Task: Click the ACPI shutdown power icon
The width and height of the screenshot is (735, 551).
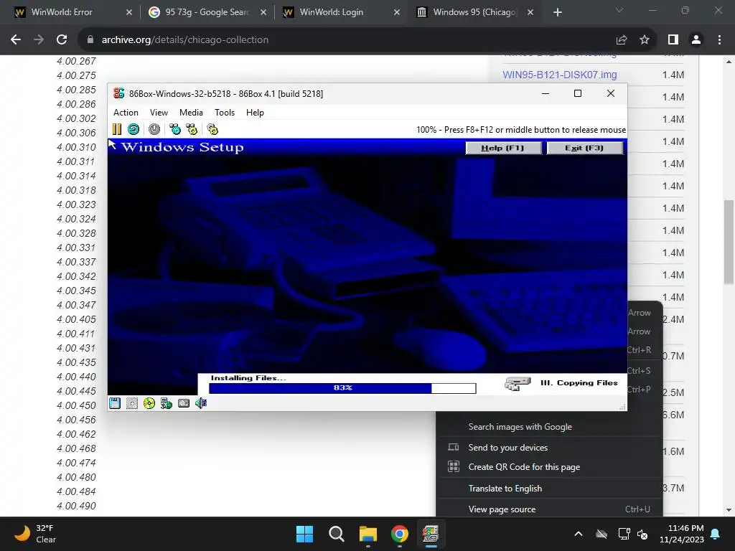Action: 154,129
